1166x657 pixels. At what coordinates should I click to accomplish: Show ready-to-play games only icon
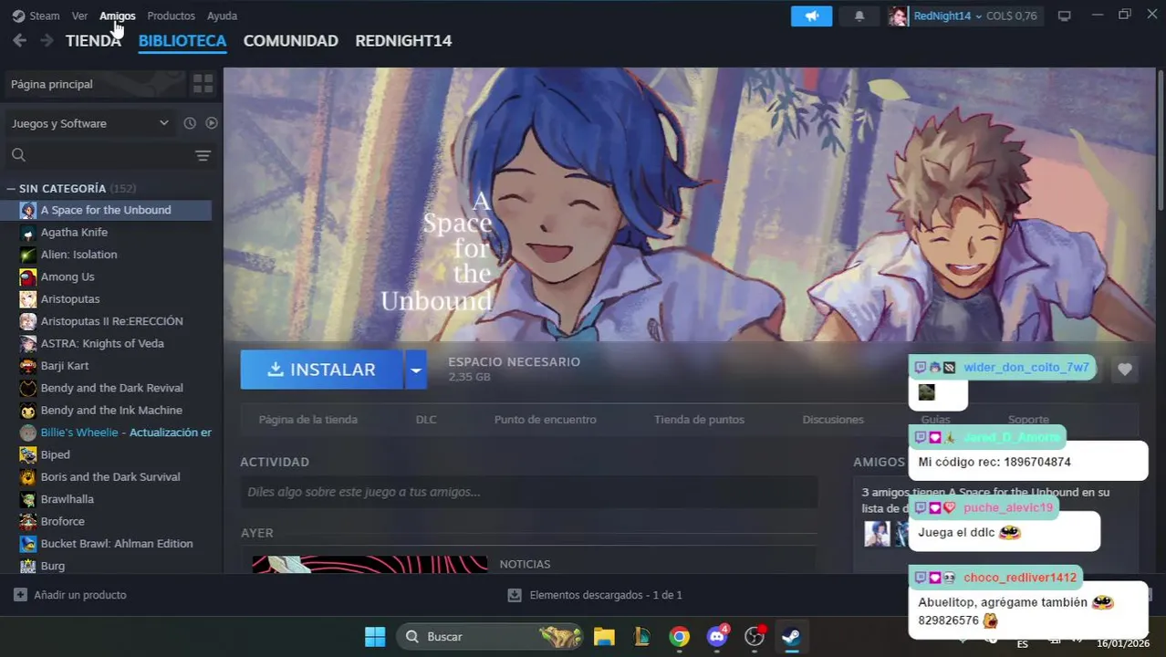212,123
